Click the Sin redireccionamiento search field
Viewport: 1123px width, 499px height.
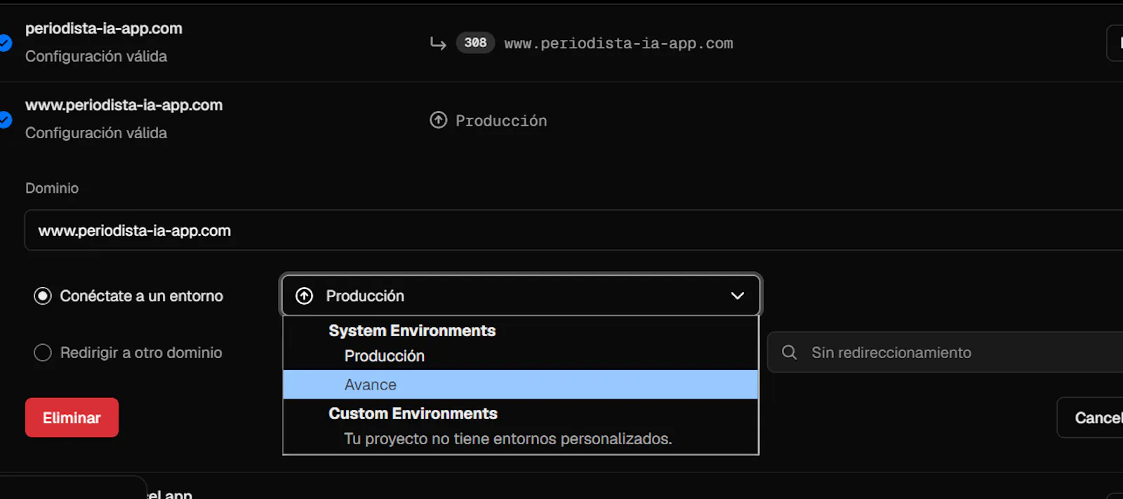point(945,352)
